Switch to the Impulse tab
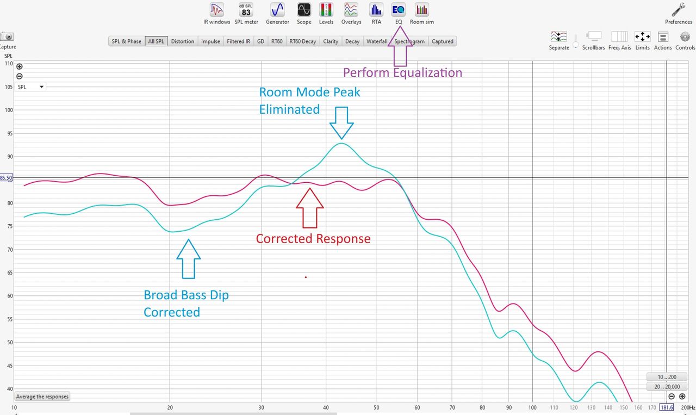 pyautogui.click(x=210, y=41)
